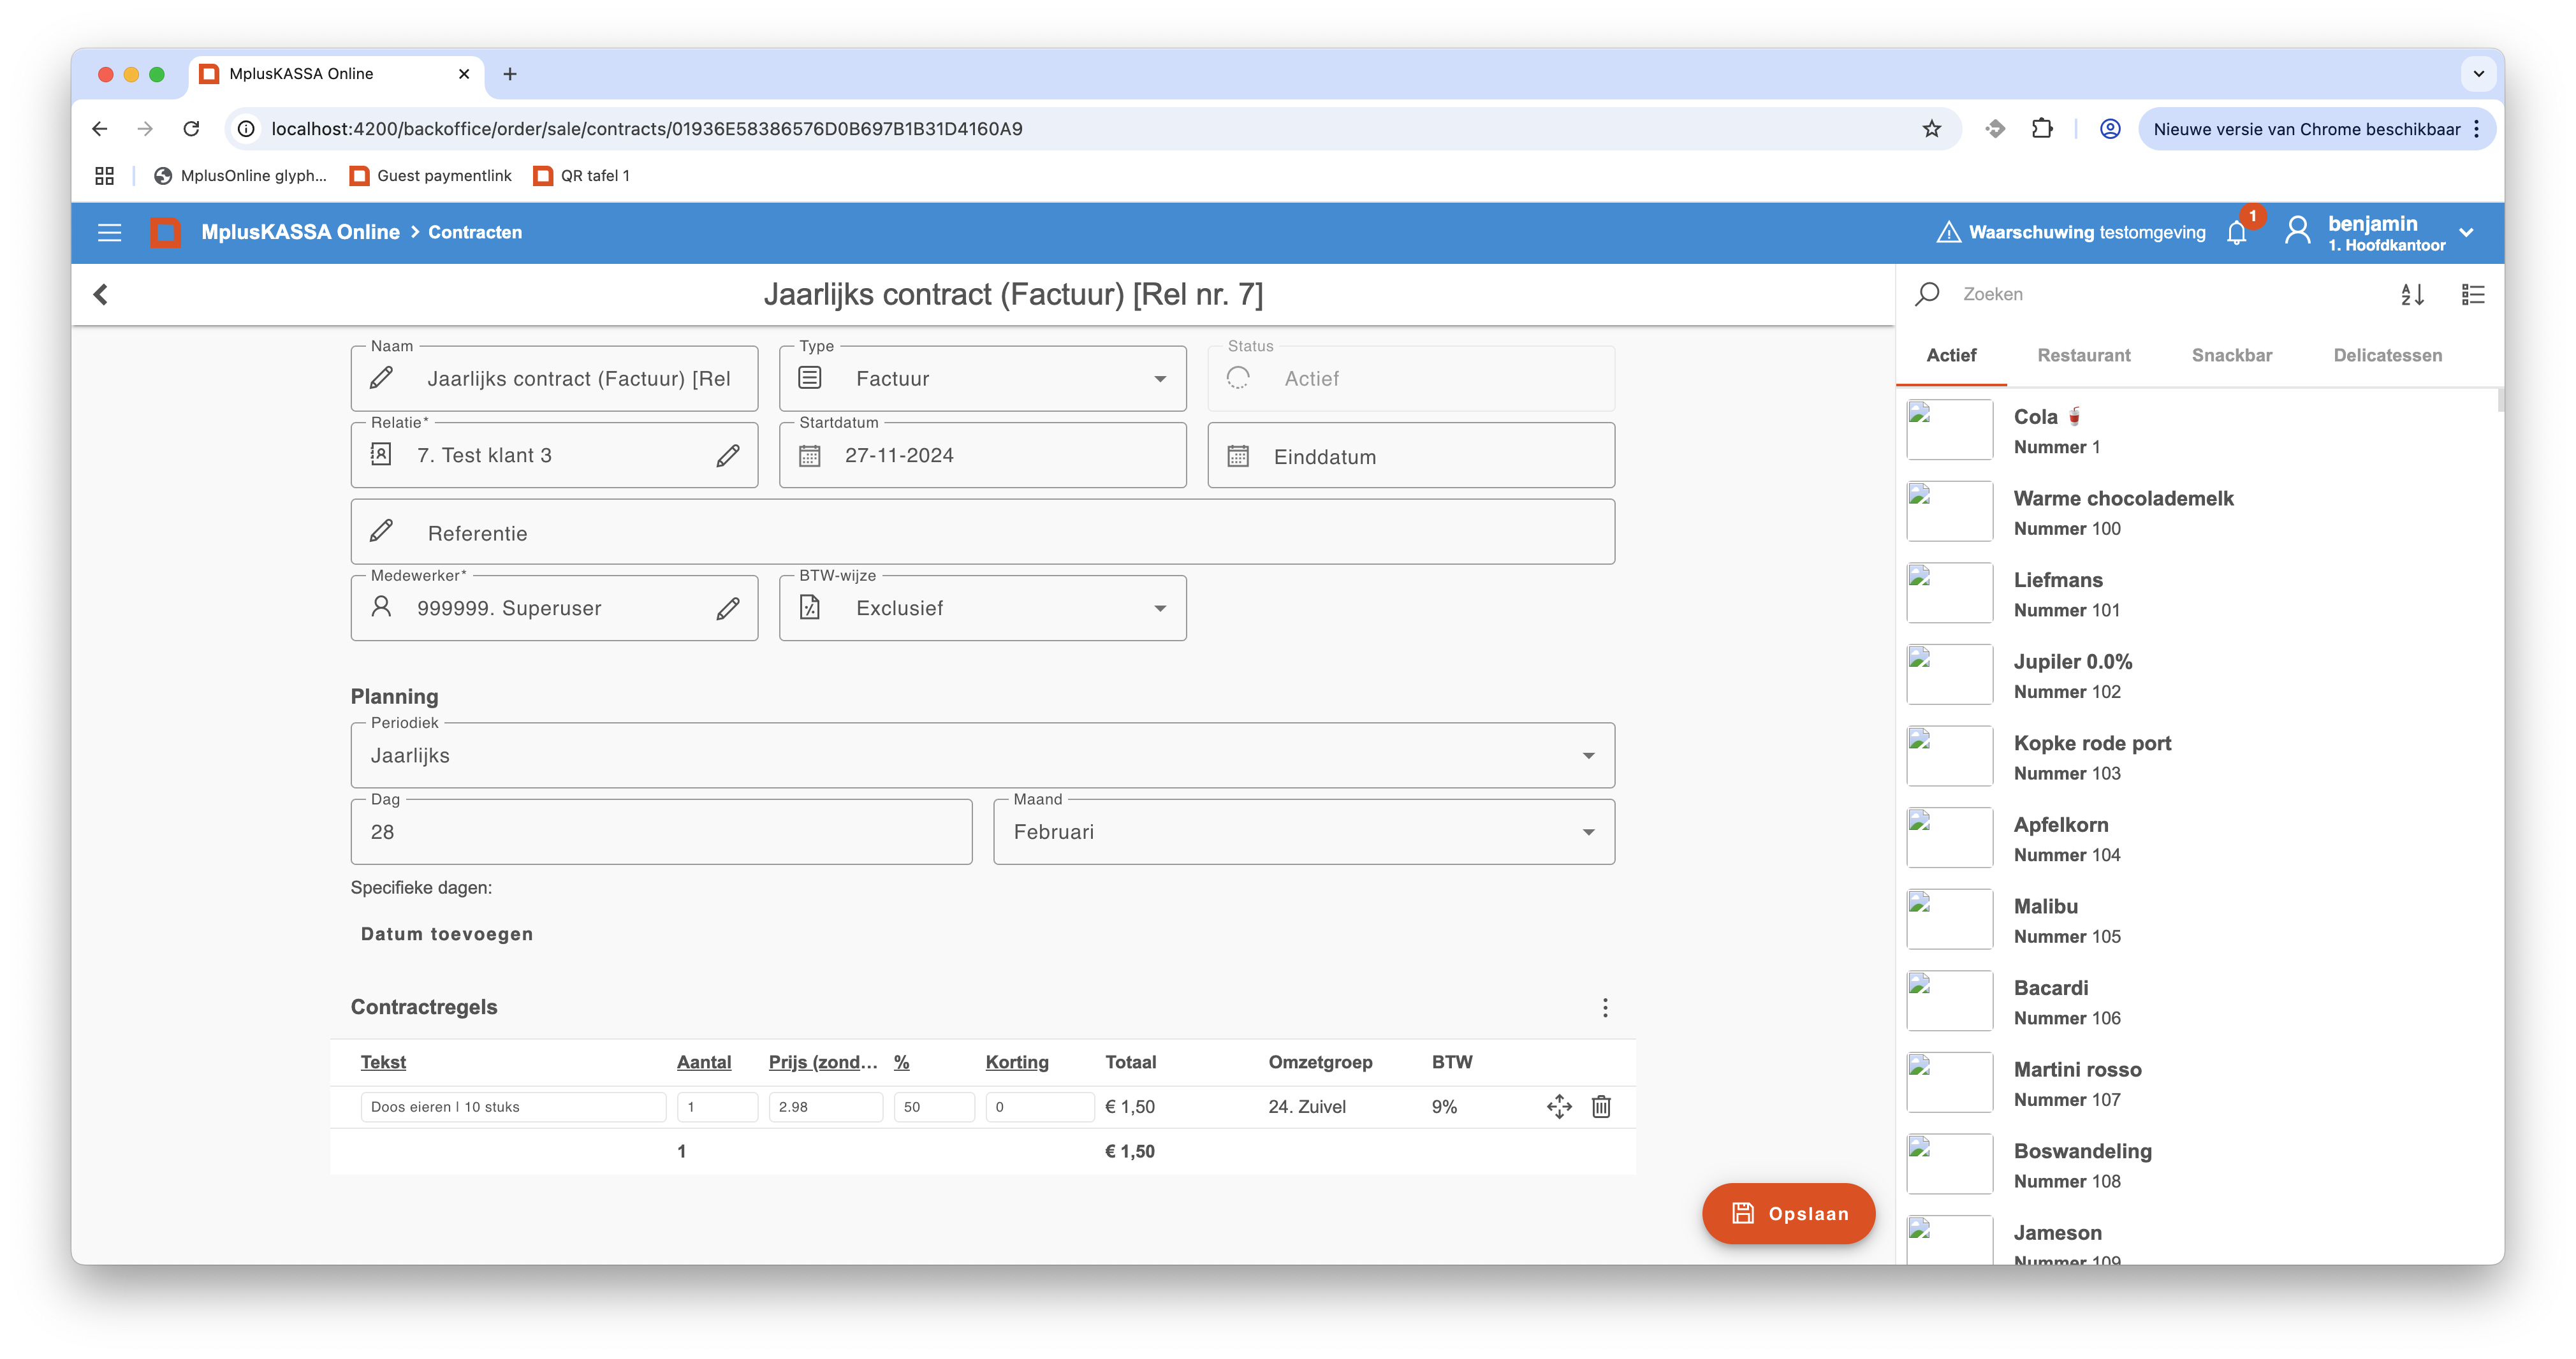Sort the article list alphabetically
Image resolution: width=2576 pixels, height=1359 pixels.
2412,294
